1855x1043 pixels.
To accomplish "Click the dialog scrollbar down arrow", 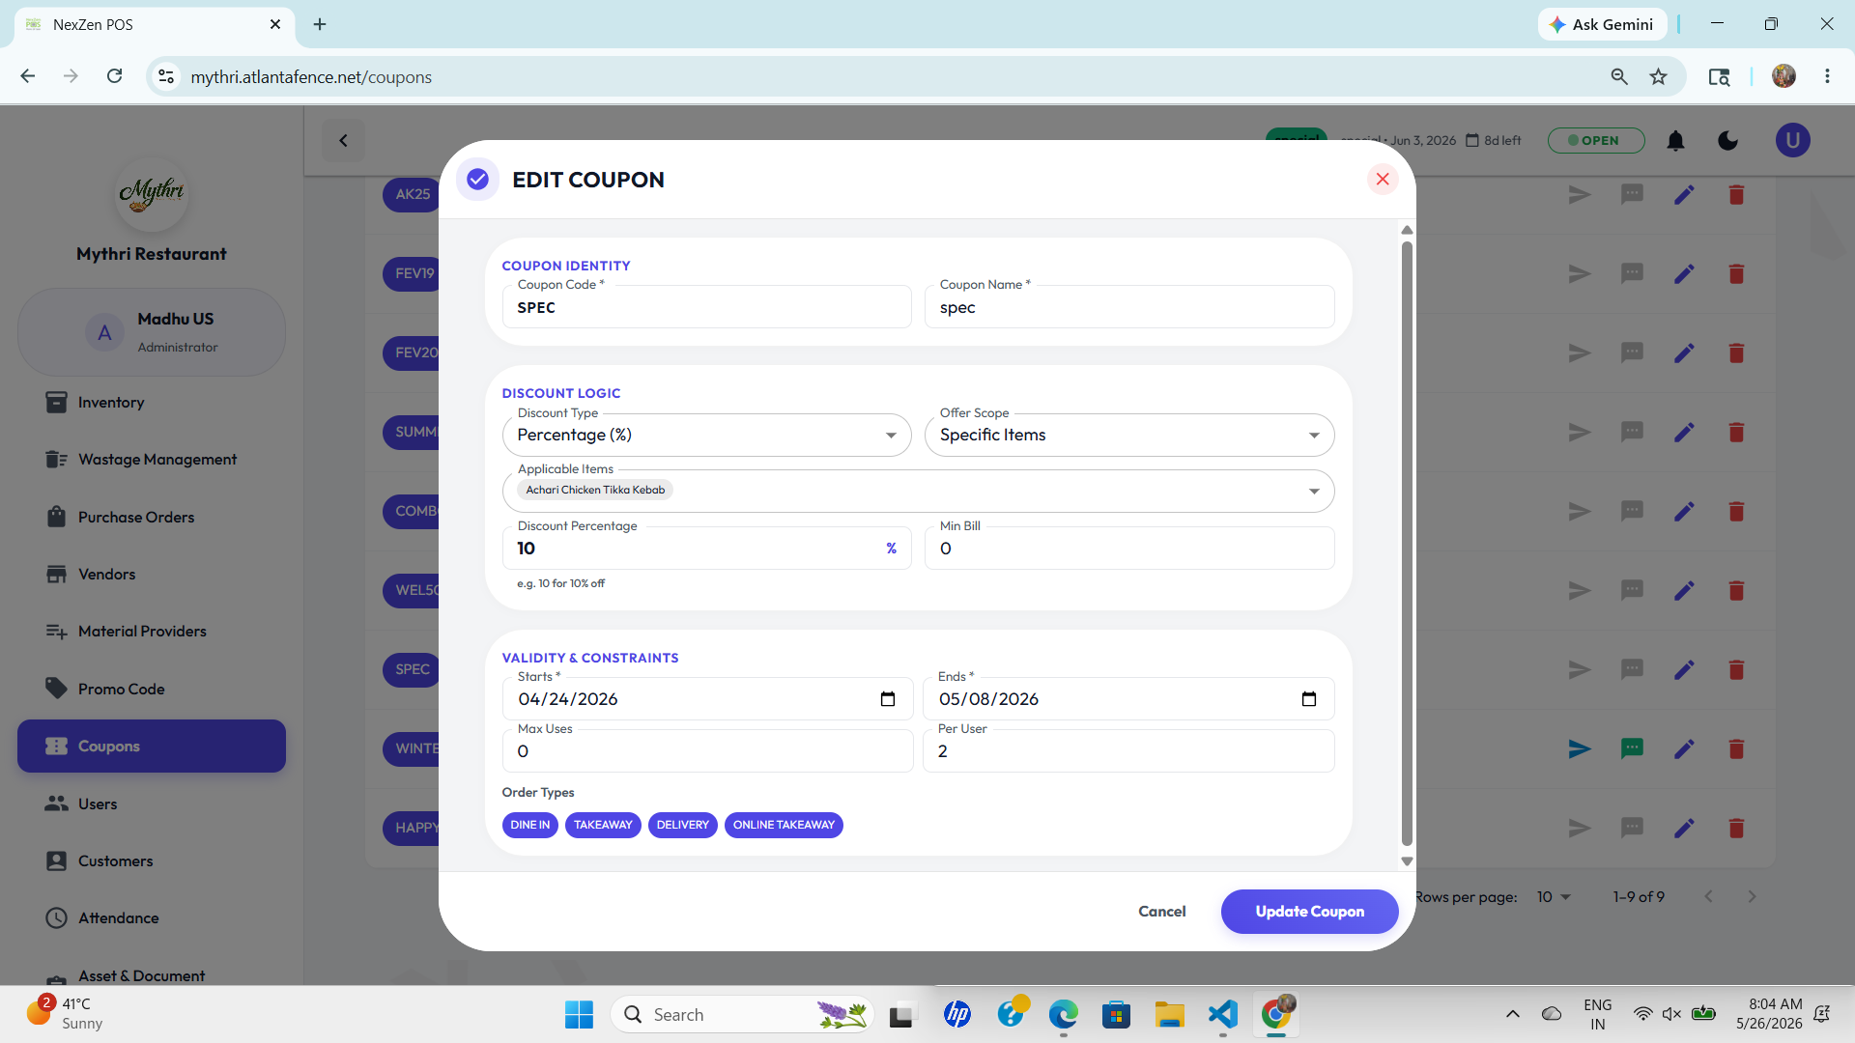I will pyautogui.click(x=1407, y=861).
